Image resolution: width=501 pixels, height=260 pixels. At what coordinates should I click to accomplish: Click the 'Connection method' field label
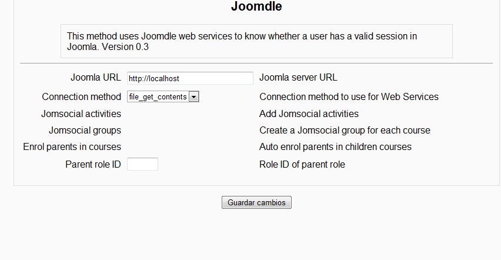pyautogui.click(x=82, y=96)
